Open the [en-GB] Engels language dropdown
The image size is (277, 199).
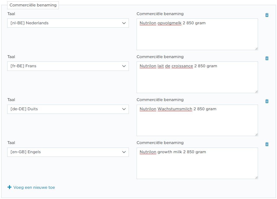click(x=68, y=152)
